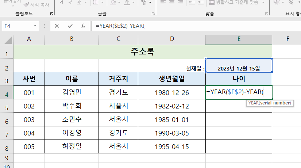
Task: Select row 4 header
Action: (7, 93)
